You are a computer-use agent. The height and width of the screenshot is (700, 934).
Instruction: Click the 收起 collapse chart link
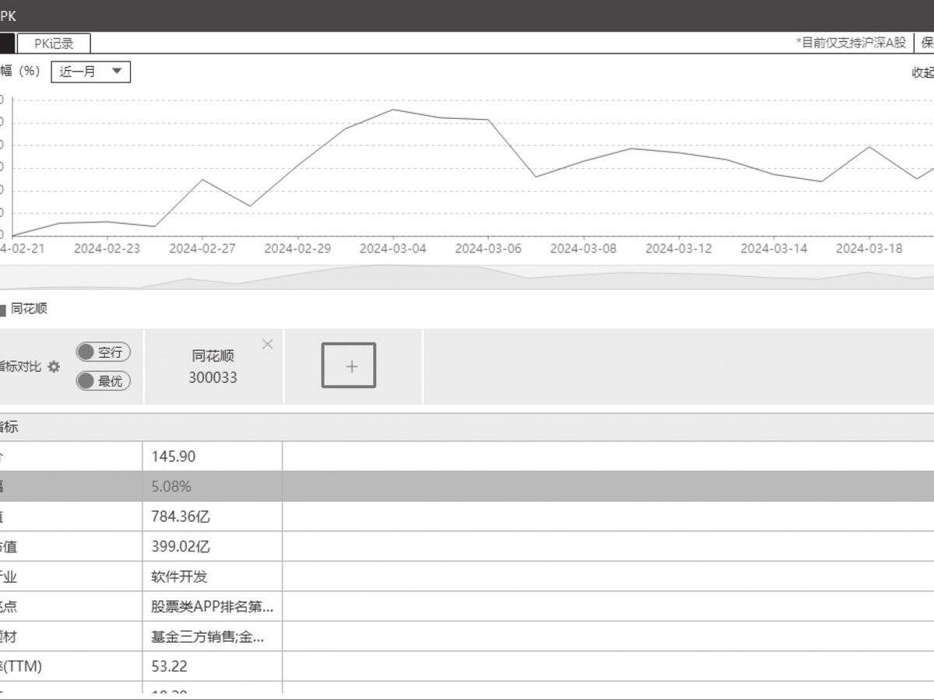(923, 72)
